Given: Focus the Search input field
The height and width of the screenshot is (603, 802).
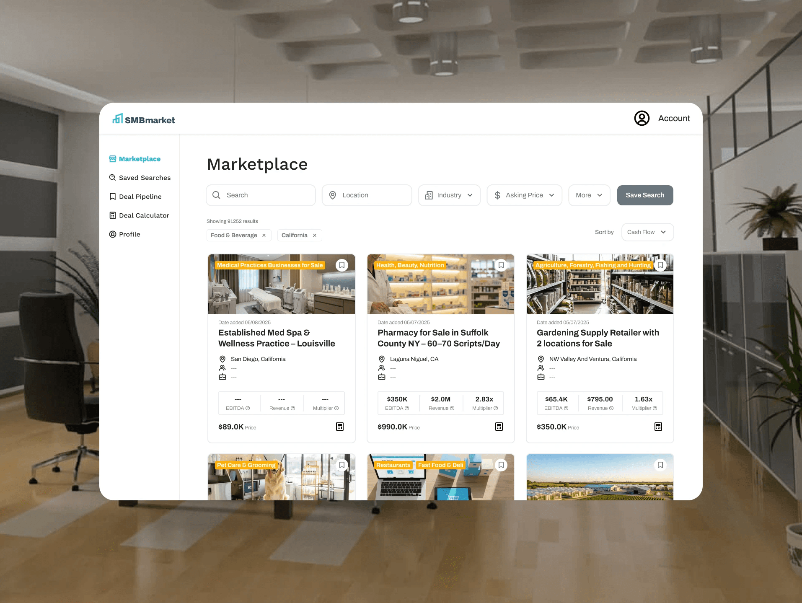Looking at the screenshot, I should pos(261,195).
